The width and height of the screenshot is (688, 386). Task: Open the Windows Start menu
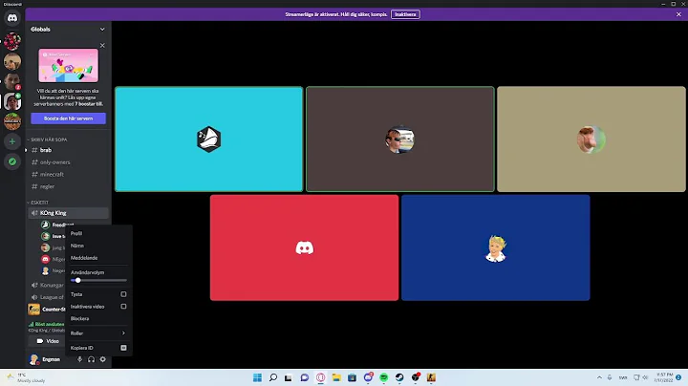258,377
